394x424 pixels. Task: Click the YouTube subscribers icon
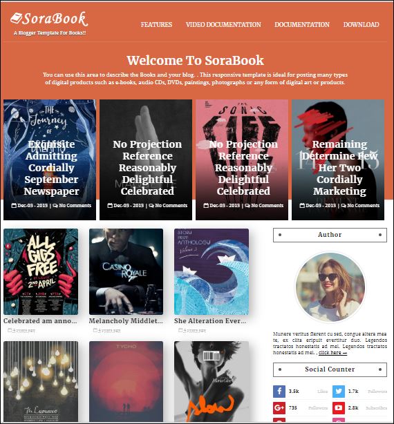point(339,408)
